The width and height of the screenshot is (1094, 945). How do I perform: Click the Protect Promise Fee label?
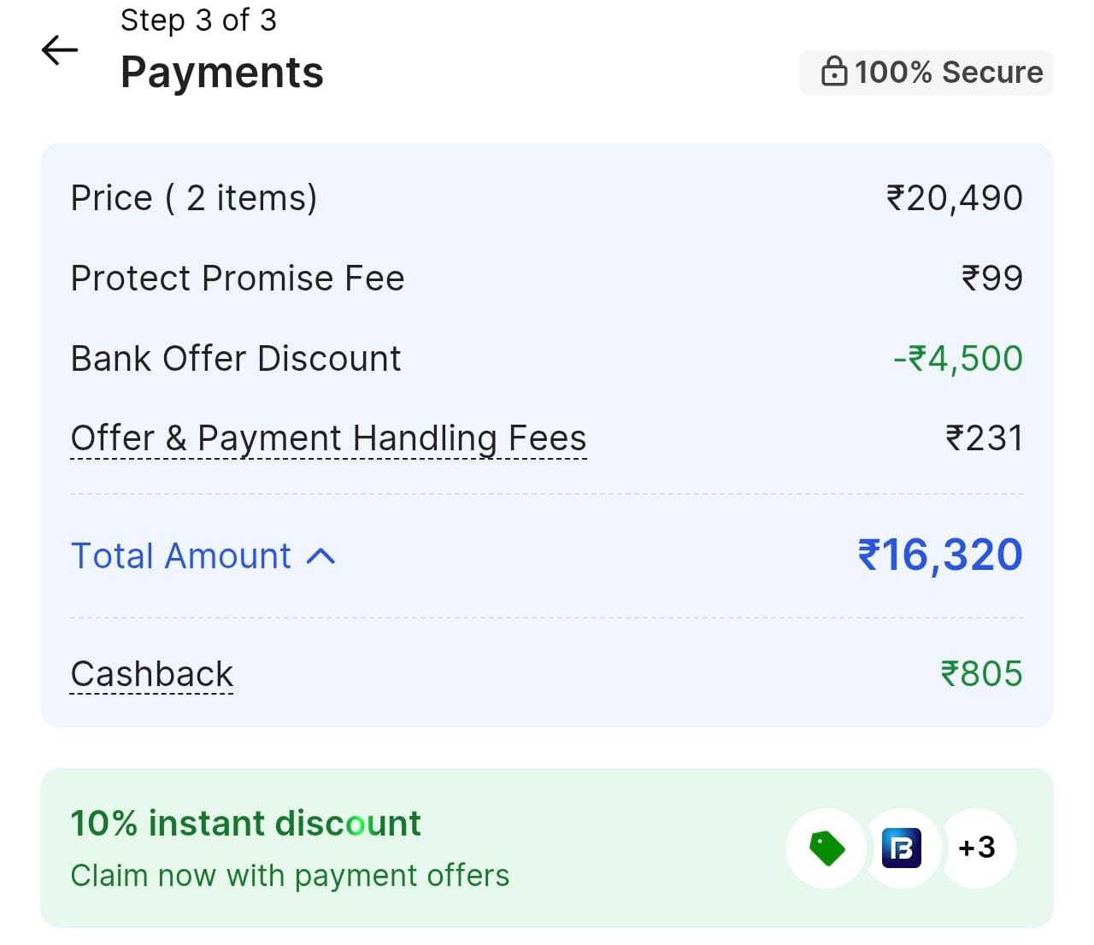pyautogui.click(x=238, y=279)
